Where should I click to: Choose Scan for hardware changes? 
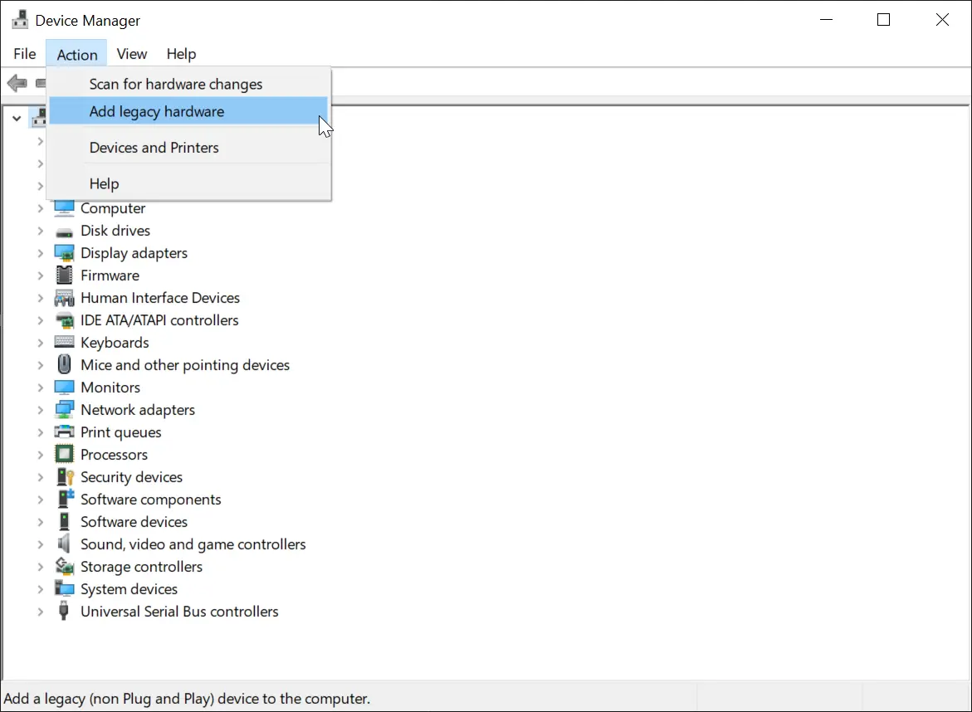tap(189, 84)
